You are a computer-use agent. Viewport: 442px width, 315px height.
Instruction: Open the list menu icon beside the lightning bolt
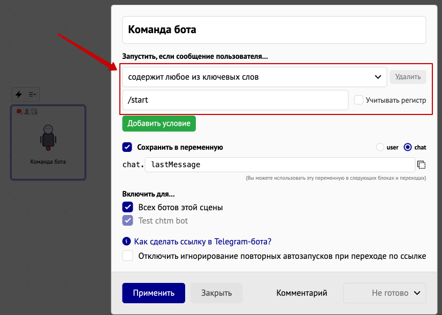click(x=32, y=94)
